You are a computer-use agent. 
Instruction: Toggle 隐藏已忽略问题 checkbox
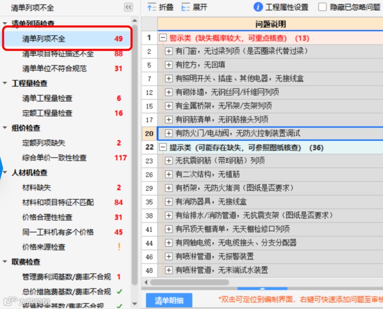[x=322, y=7]
